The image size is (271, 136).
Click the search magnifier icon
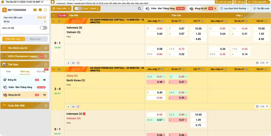139,9
